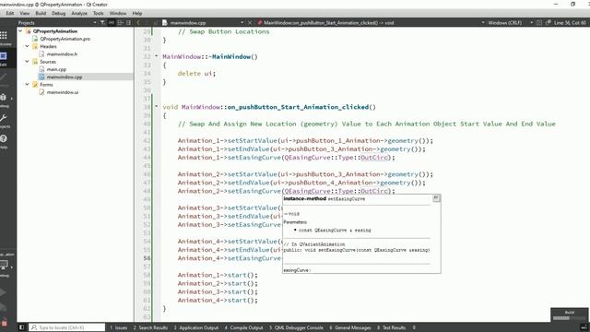Show the QML Debugger Console pane
Screen dimensions: 590x332
coord(296,327)
